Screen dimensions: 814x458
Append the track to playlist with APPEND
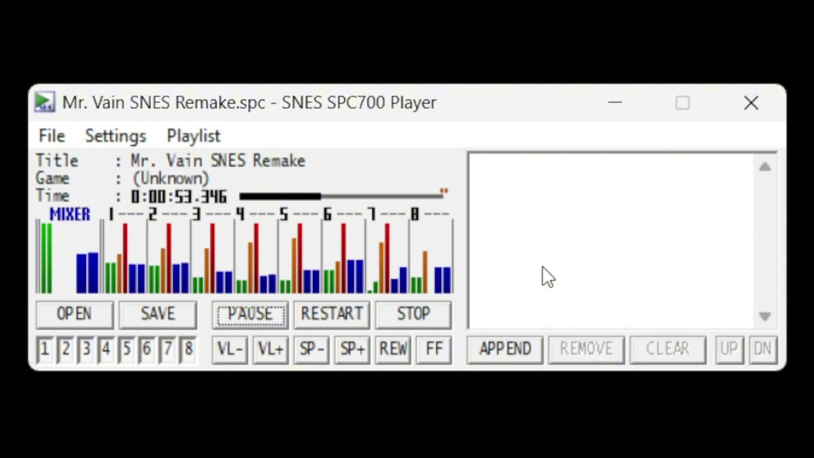(x=505, y=349)
